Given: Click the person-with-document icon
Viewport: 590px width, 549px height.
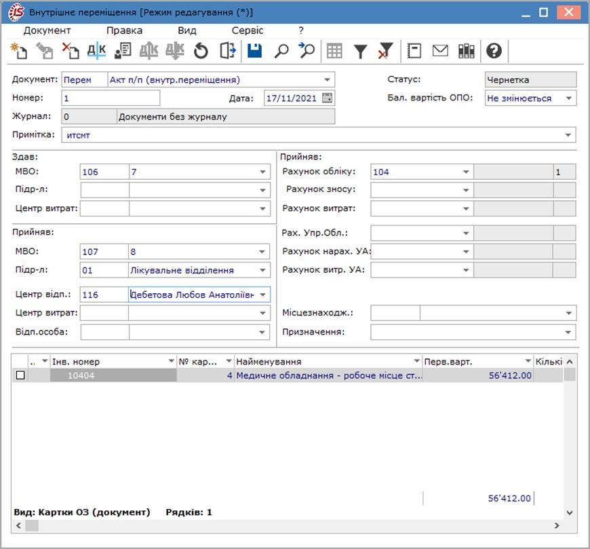Looking at the screenshot, I should point(123,51).
